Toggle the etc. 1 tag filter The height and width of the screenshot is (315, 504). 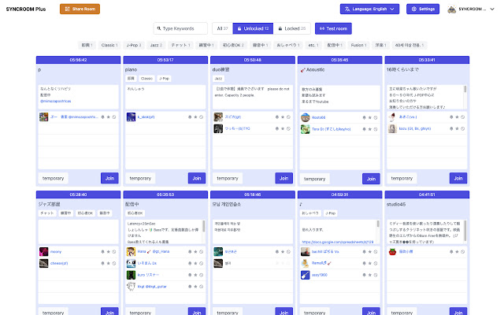[x=313, y=46]
